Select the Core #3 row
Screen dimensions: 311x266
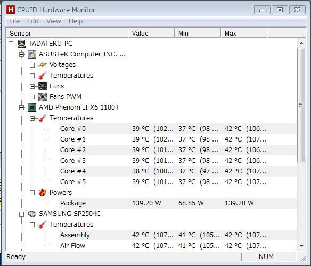[178, 161]
